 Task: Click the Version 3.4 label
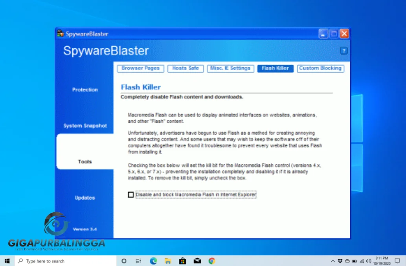pos(85,229)
